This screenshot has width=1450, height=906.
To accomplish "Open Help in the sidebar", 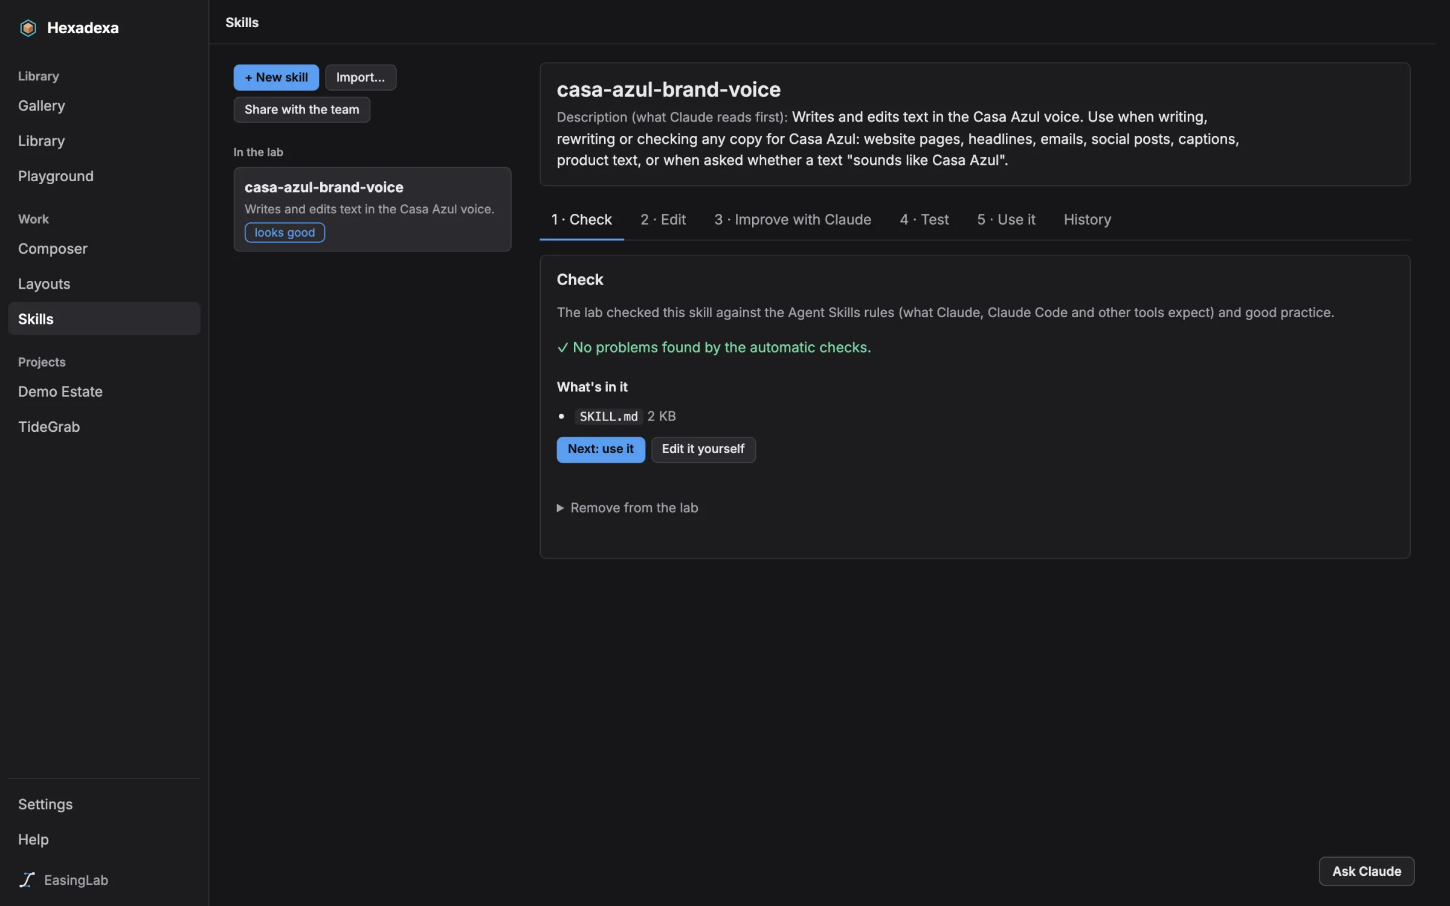I will (x=104, y=839).
